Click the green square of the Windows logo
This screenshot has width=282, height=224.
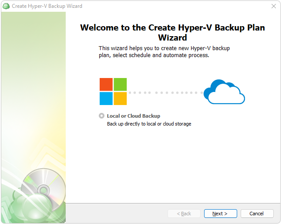click(x=120, y=85)
